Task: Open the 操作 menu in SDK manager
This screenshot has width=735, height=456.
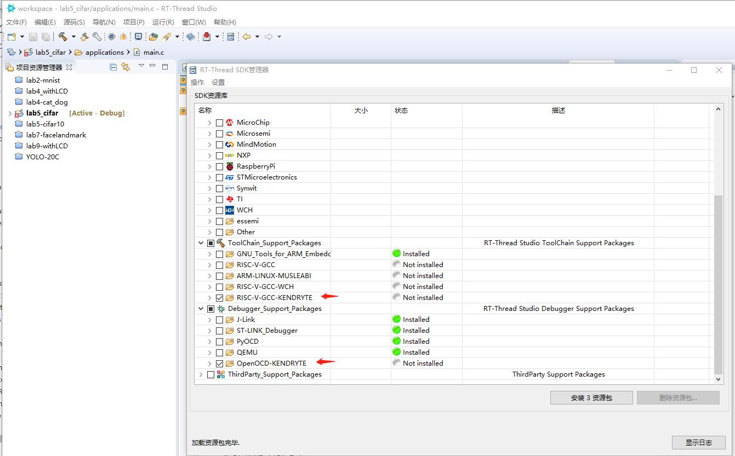Action: [x=197, y=83]
